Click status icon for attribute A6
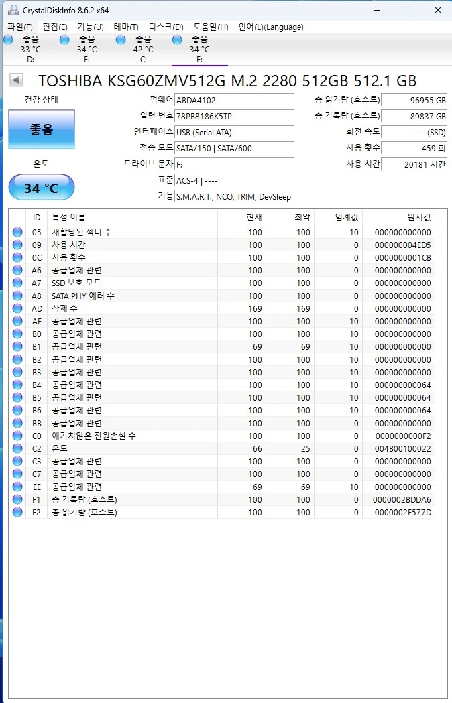Viewport: 452px width, 703px height. pos(17,270)
